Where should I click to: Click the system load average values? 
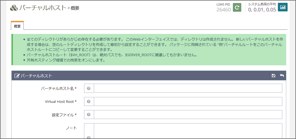[262, 10]
